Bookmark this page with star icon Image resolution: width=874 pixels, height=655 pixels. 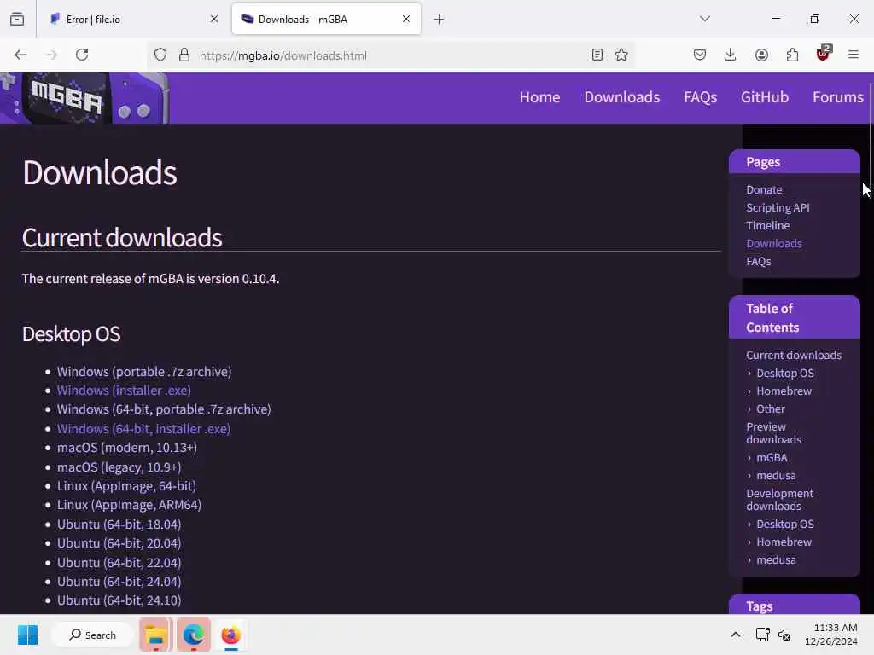point(621,55)
